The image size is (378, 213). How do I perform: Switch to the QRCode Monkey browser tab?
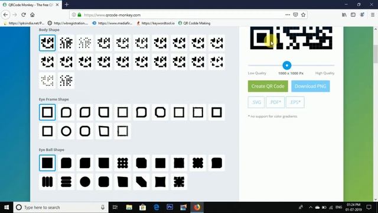(31, 5)
